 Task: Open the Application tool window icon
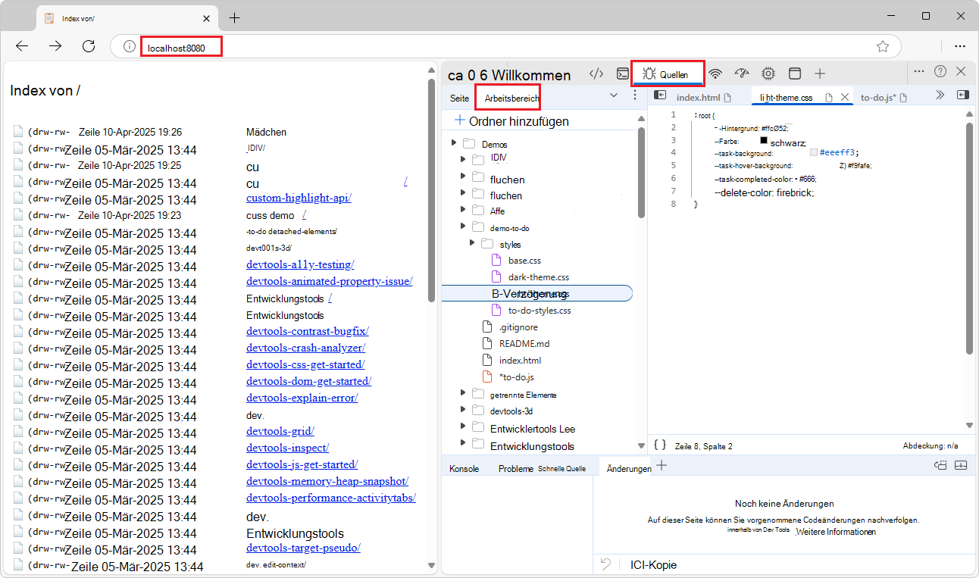click(x=794, y=73)
